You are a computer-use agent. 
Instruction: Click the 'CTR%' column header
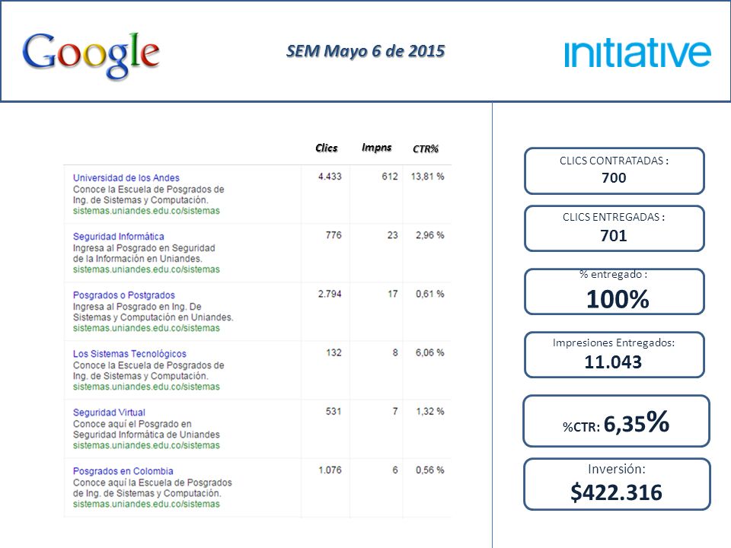point(426,149)
